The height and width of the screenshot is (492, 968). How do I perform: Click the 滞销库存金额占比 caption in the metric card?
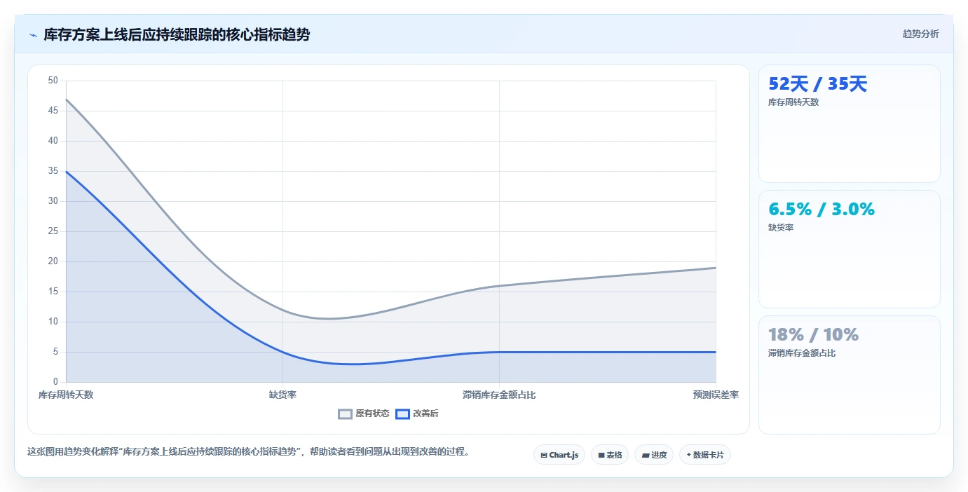point(802,353)
